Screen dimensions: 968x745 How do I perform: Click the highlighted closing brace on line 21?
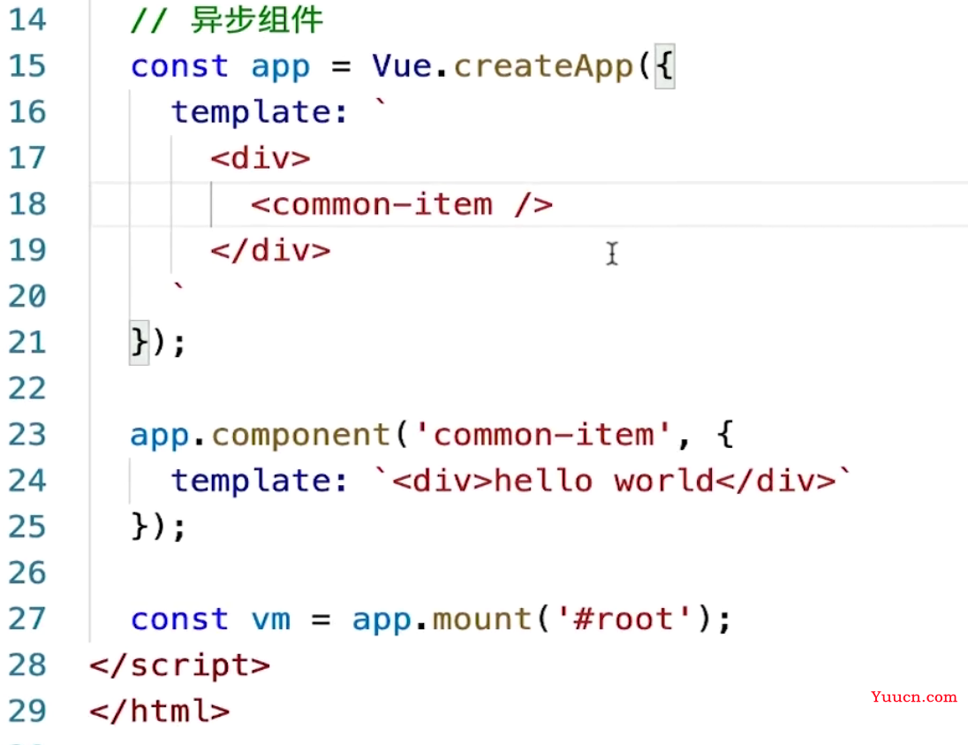pos(139,343)
